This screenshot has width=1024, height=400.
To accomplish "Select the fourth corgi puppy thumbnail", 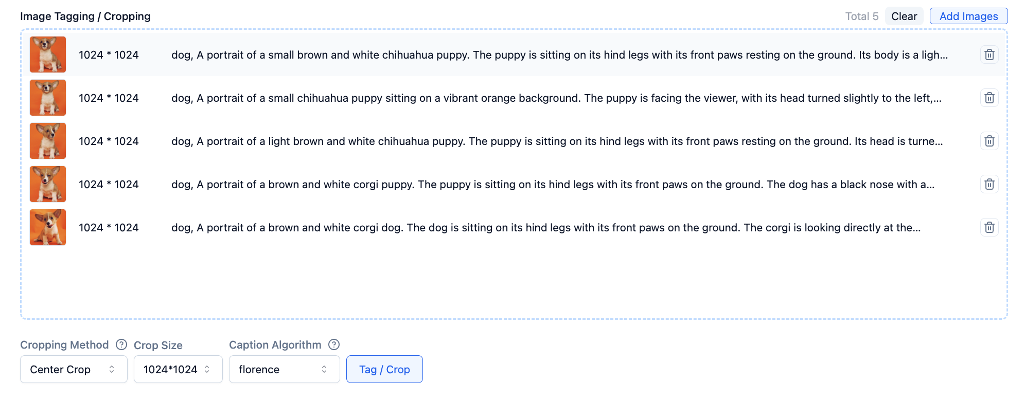I will [48, 184].
